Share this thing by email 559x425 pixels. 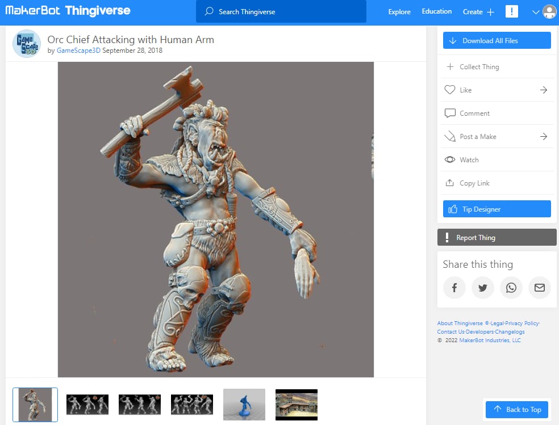point(539,288)
